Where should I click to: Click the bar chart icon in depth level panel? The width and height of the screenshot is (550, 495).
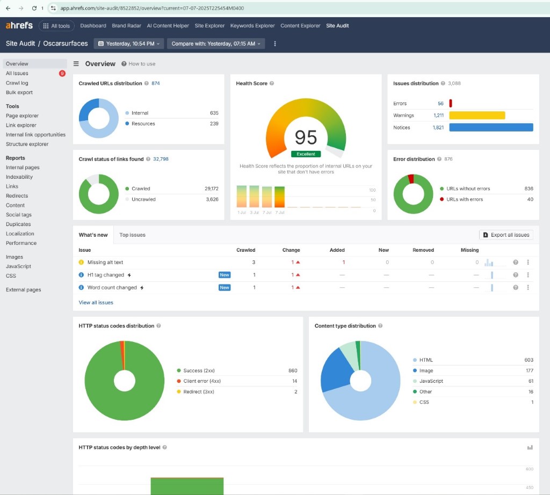[x=530, y=447]
